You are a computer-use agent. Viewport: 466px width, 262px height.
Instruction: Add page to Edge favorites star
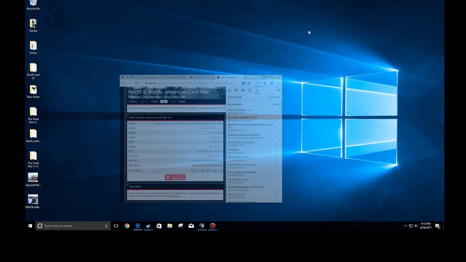point(249,83)
